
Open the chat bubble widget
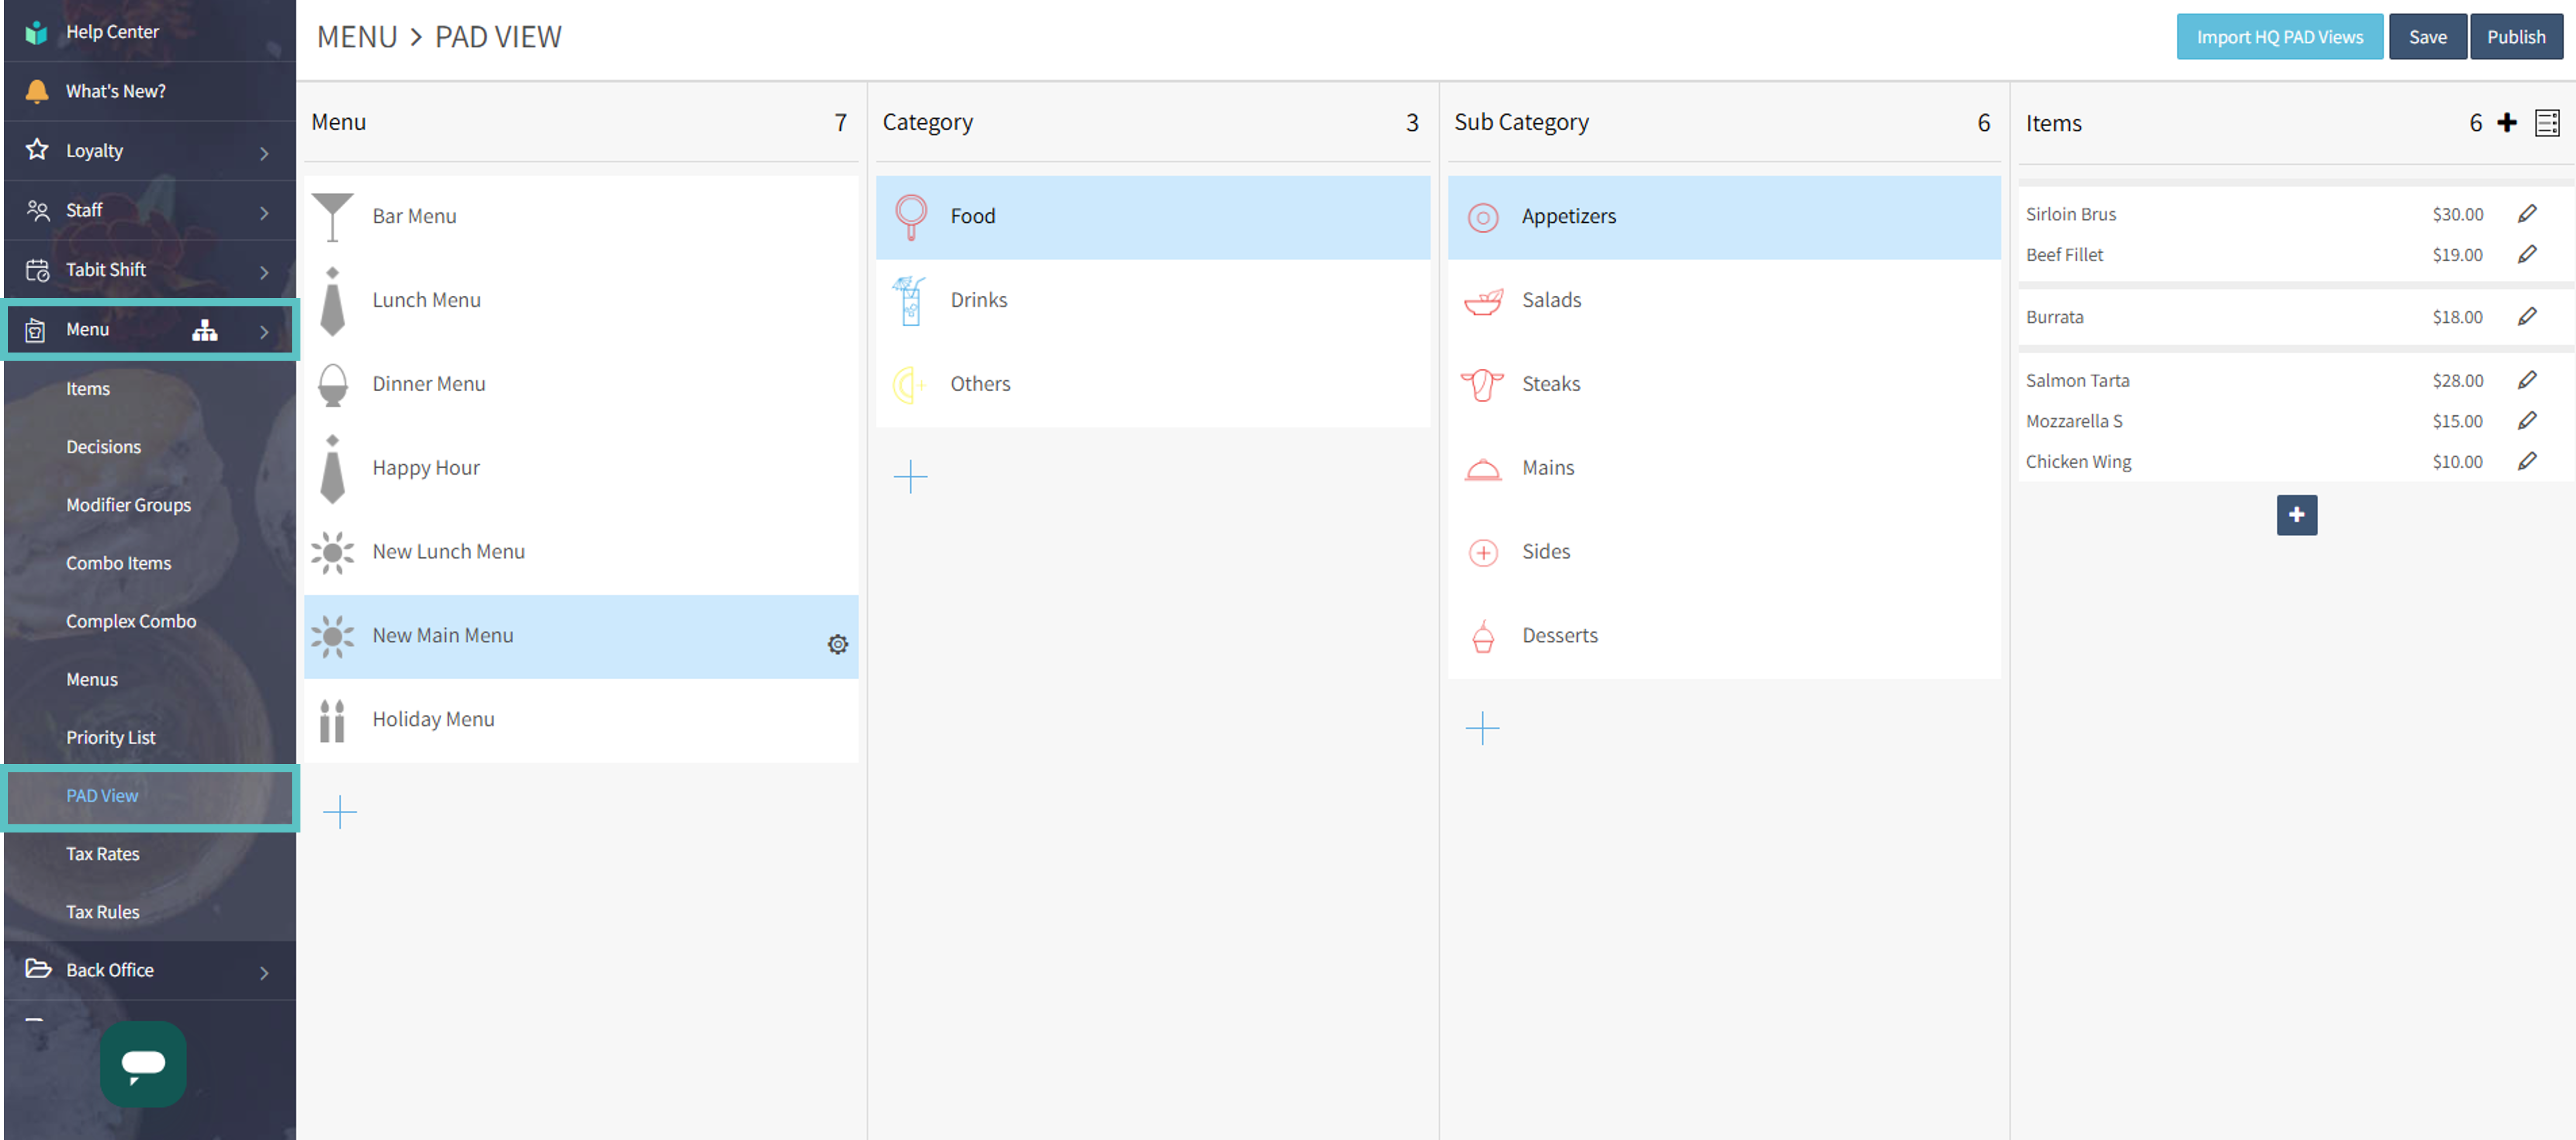[143, 1063]
